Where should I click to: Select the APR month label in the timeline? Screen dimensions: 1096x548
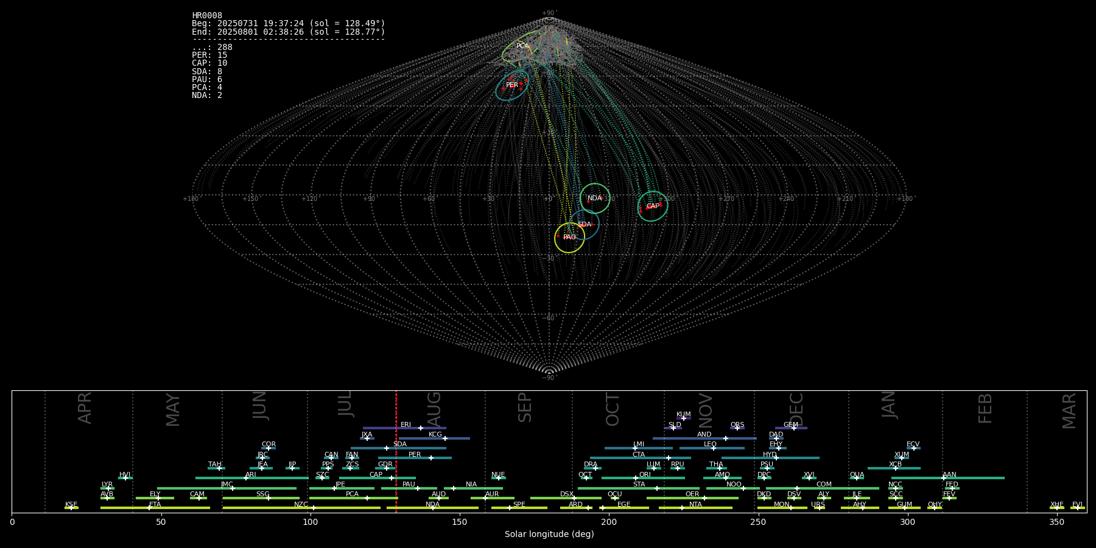coord(85,408)
